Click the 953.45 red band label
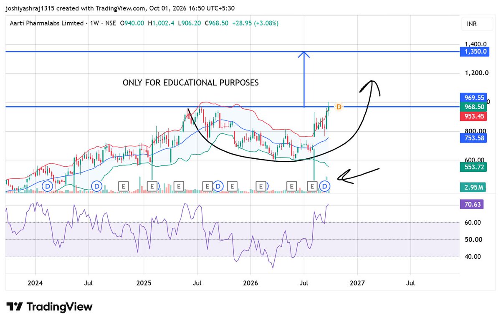The image size is (501, 323). pyautogui.click(x=473, y=116)
